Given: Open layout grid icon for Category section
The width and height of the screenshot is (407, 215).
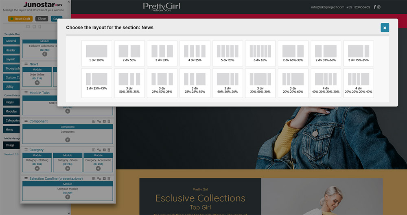Looking at the screenshot, I should pyautogui.click(x=94, y=150).
